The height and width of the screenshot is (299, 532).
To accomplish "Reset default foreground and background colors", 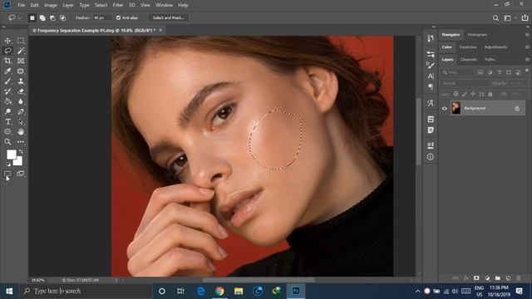I will (8, 164).
